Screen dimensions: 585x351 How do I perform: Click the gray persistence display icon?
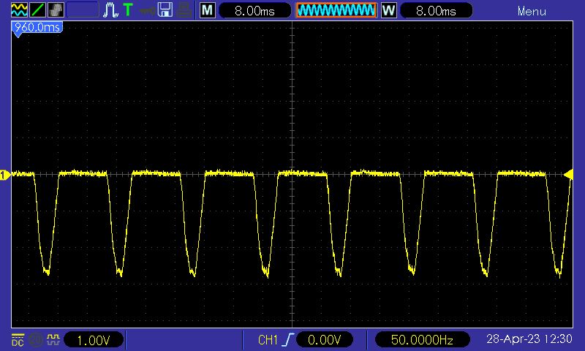click(55, 10)
